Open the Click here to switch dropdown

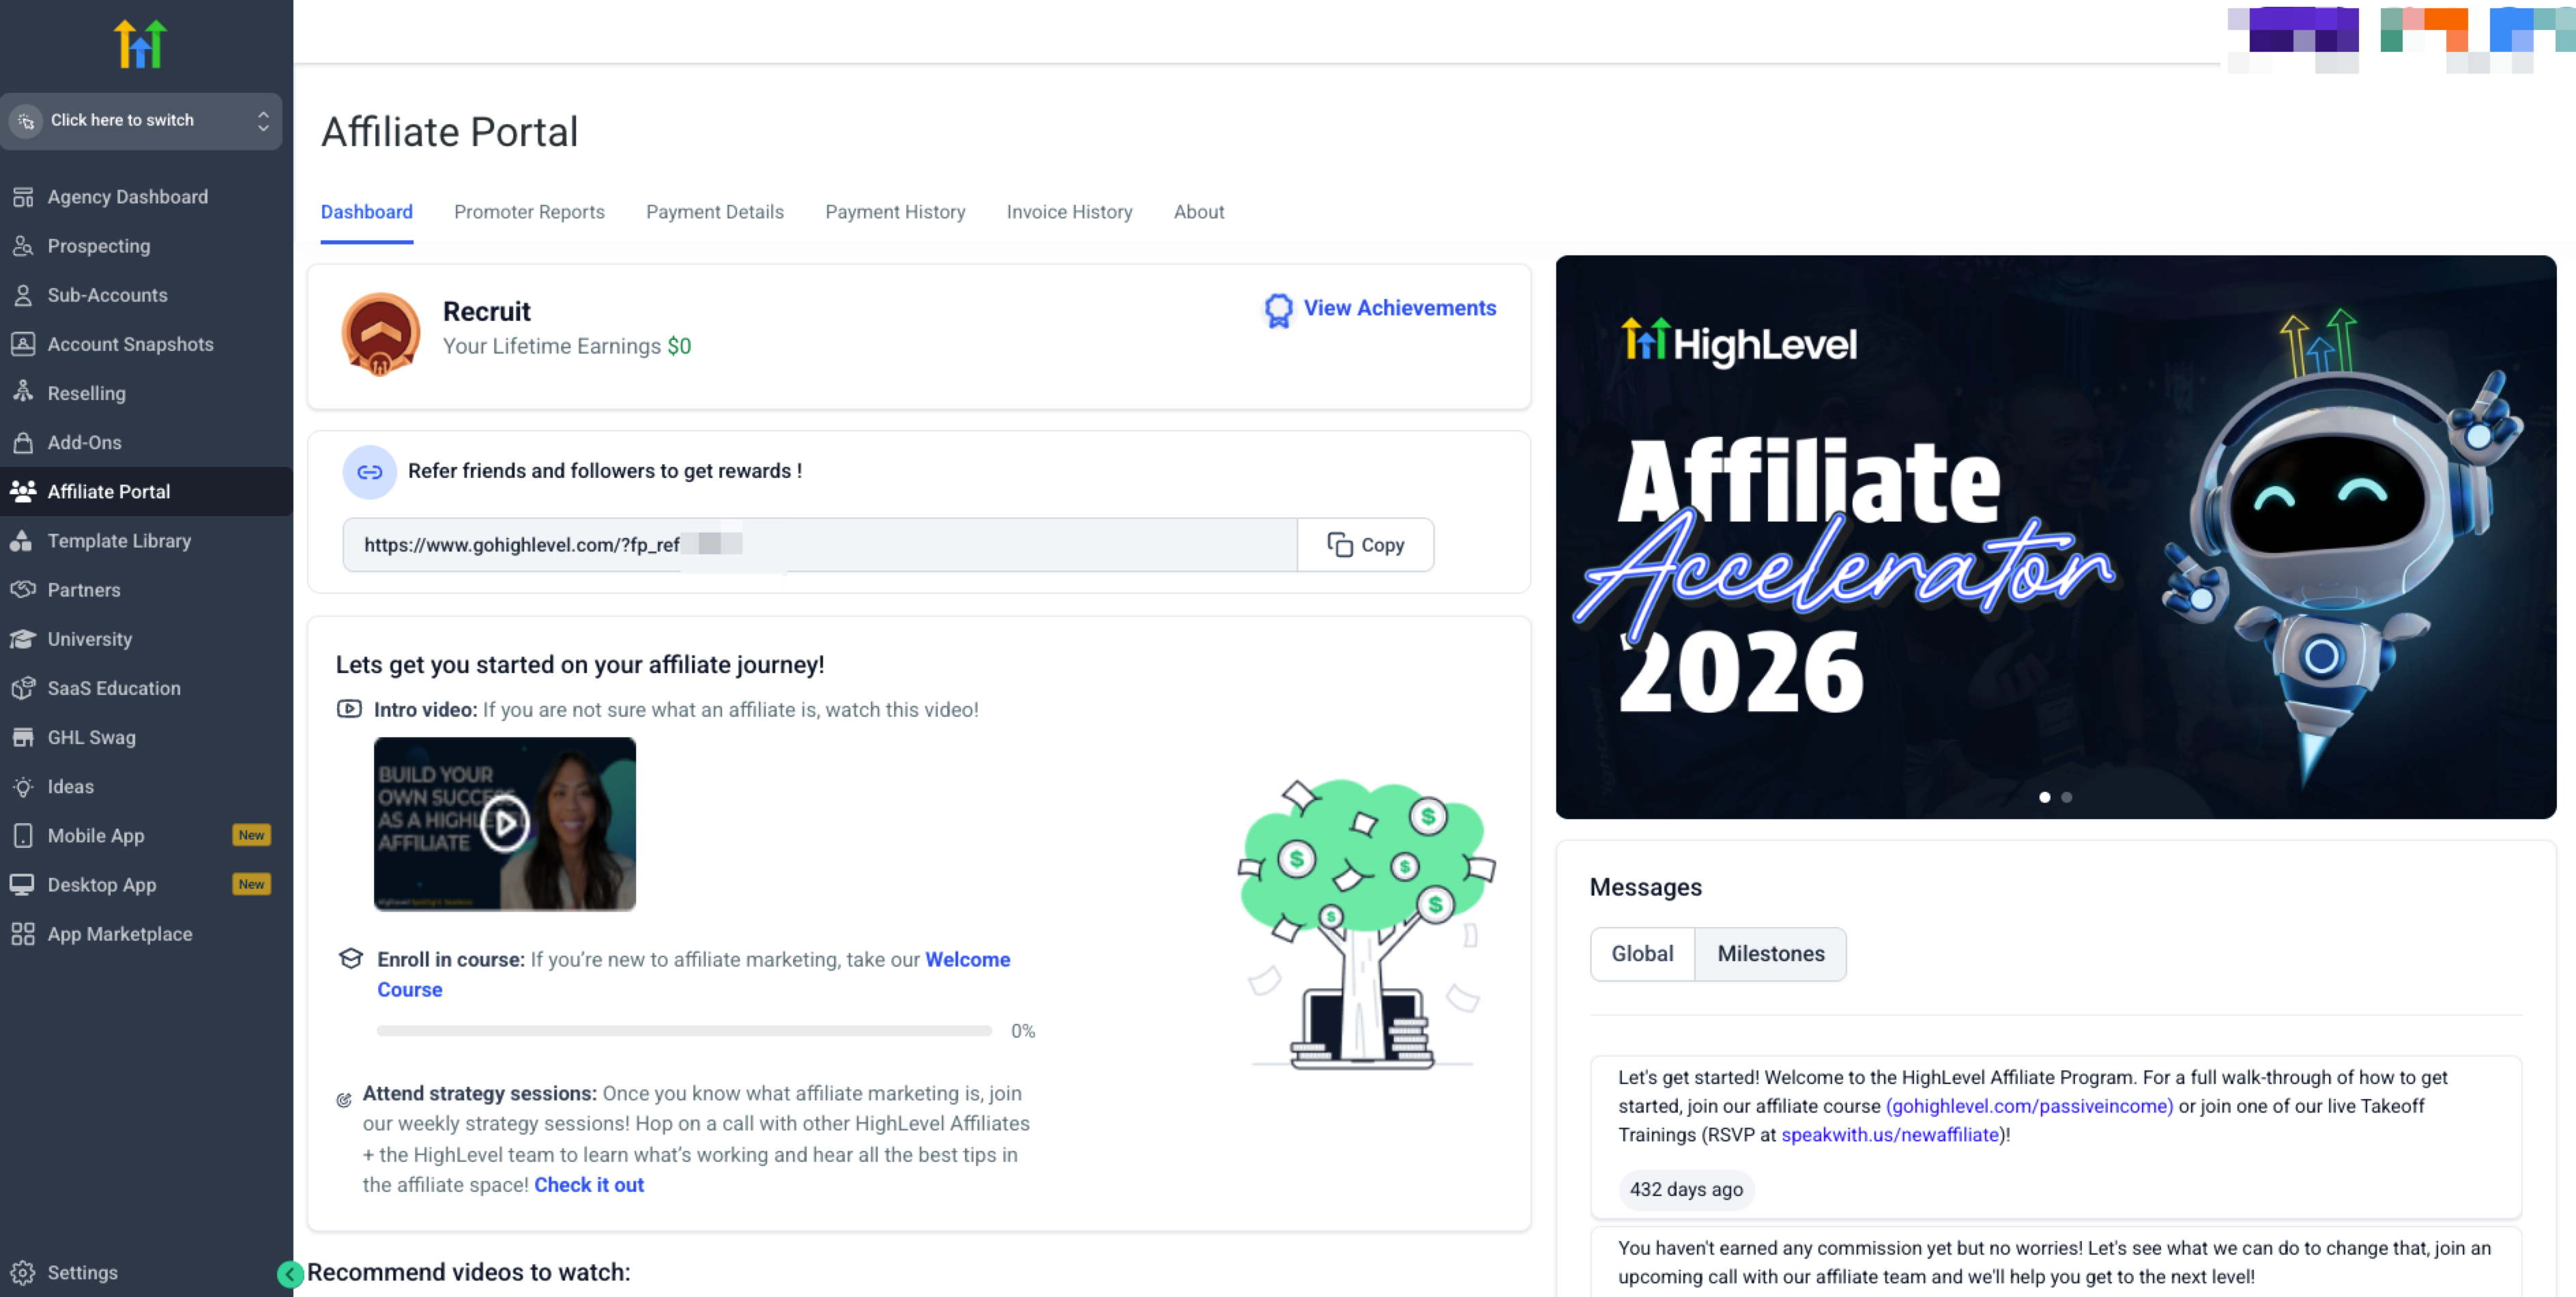141,120
